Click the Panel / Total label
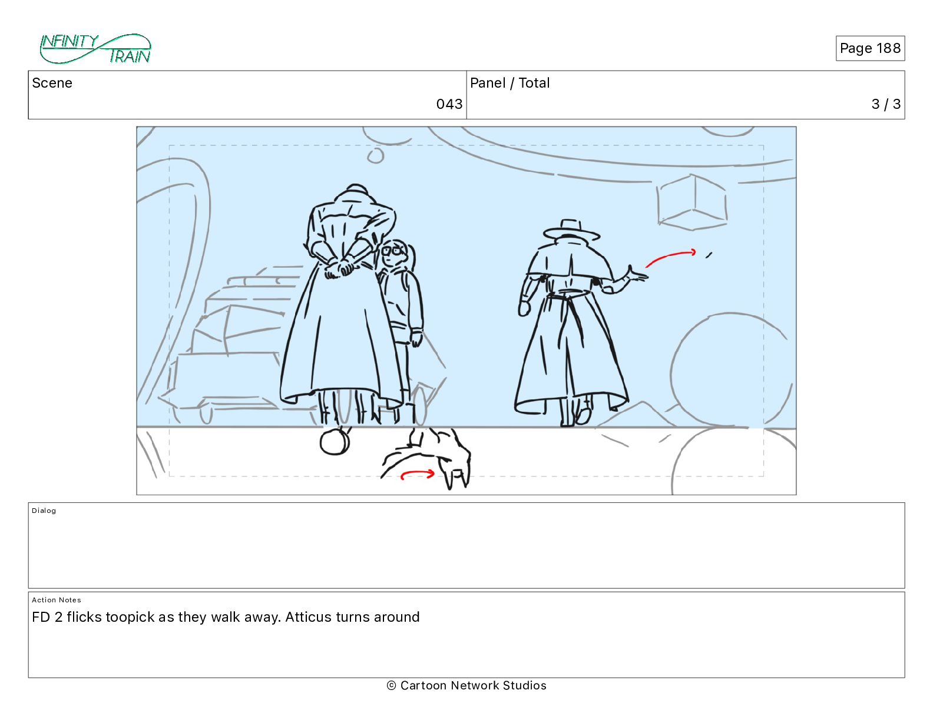This screenshot has width=933, height=720. [x=510, y=83]
